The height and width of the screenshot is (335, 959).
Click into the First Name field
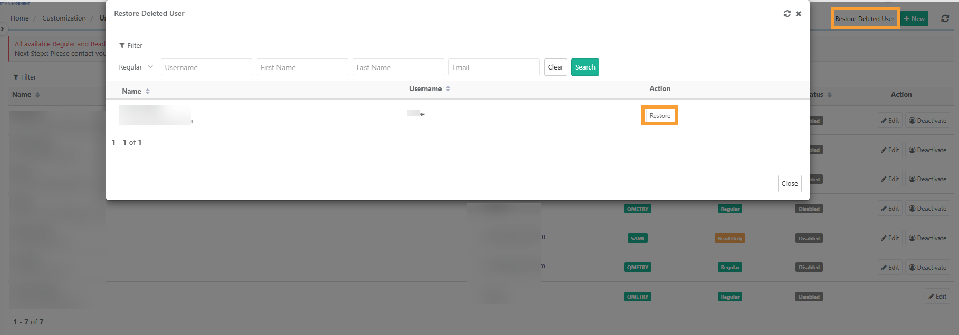[x=302, y=67]
